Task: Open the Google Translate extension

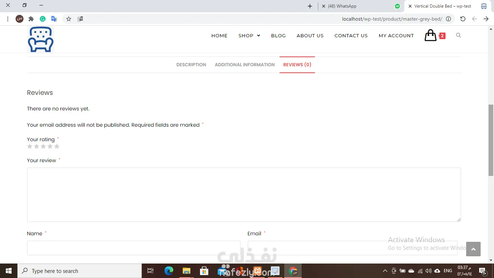Action: (x=54, y=19)
